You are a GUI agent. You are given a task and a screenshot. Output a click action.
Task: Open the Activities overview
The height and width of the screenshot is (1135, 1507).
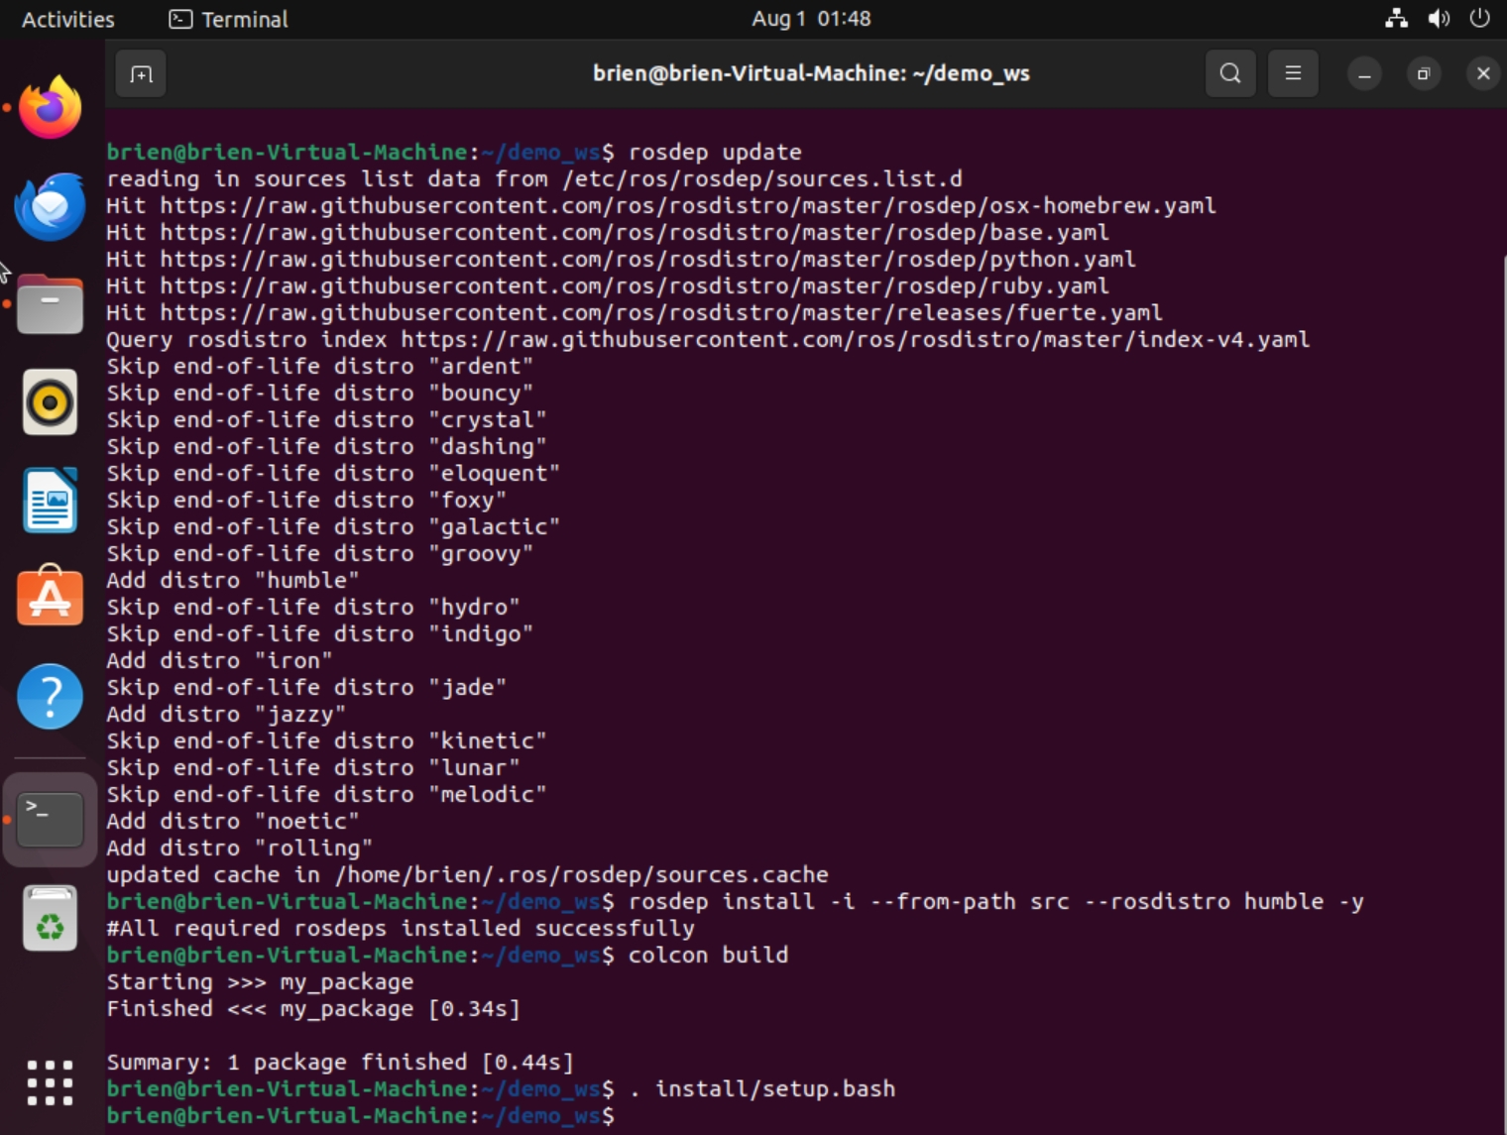tap(66, 18)
